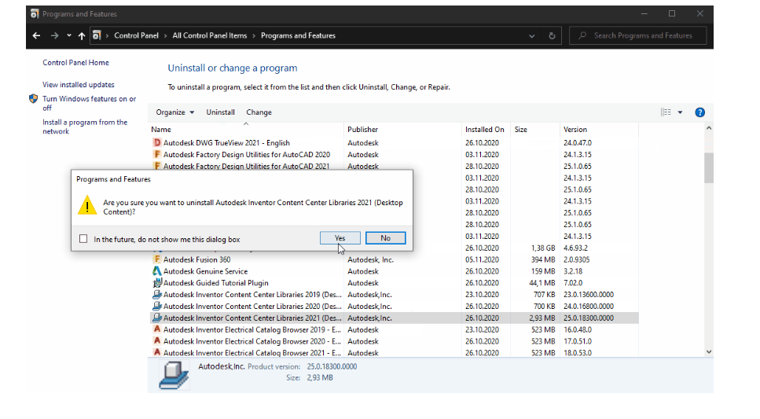Image resolution: width=760 pixels, height=419 pixels.
Task: Click the Forward arrow in navigation bar
Action: (x=55, y=35)
